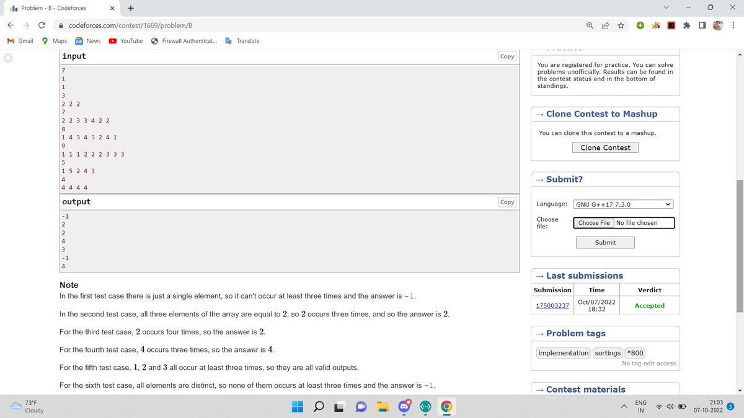
Task: Click the Clone Contest button
Action: coord(605,147)
